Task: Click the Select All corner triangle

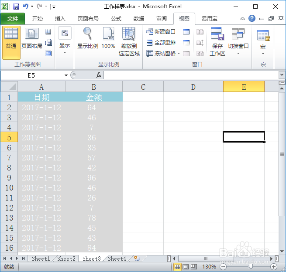Action: click(x=9, y=87)
